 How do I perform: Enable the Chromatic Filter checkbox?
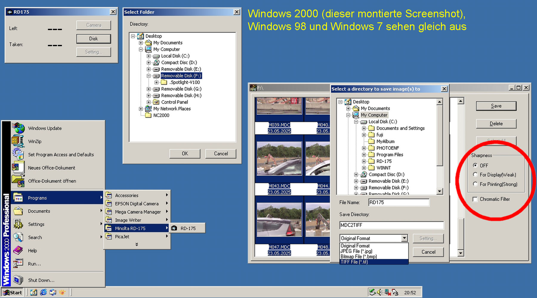click(x=475, y=199)
